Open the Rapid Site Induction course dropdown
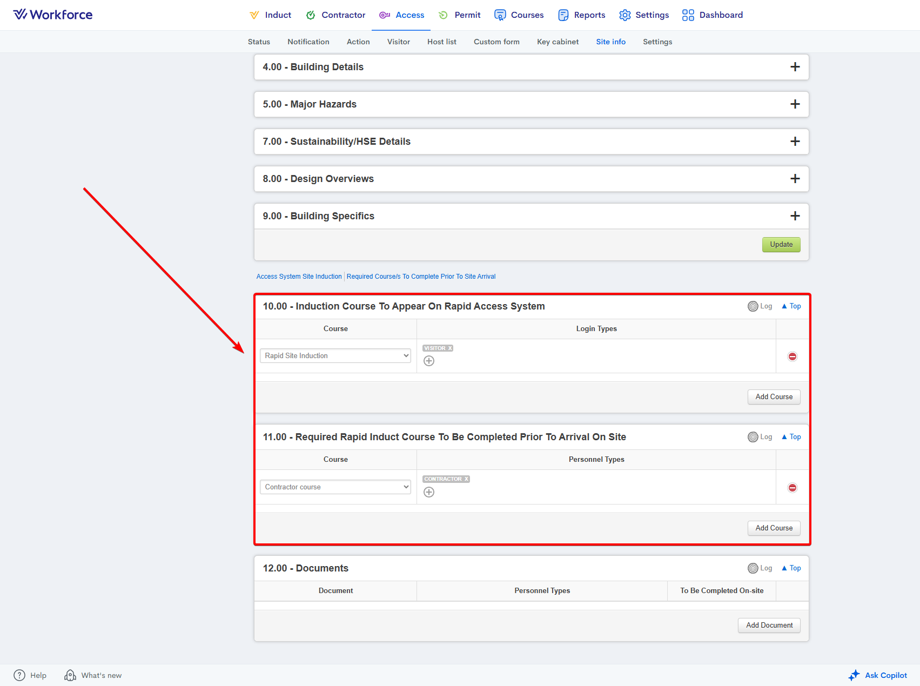The image size is (920, 686). pos(335,356)
